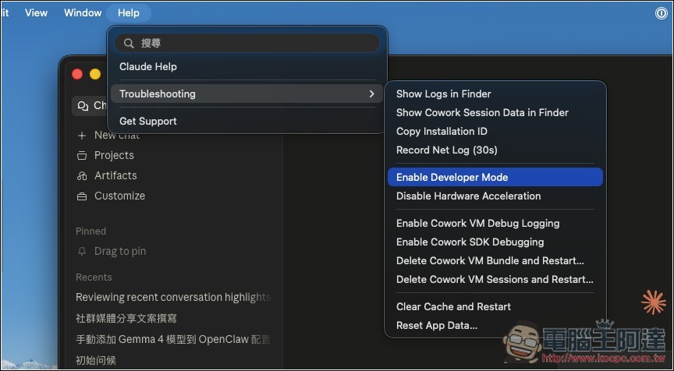This screenshot has width=674, height=371.
Task: Select Enable Cowork SDK Debugging
Action: 470,242
